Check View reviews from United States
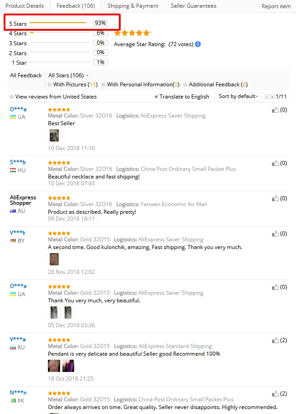Viewport: 296px width, 414px height. [12, 97]
